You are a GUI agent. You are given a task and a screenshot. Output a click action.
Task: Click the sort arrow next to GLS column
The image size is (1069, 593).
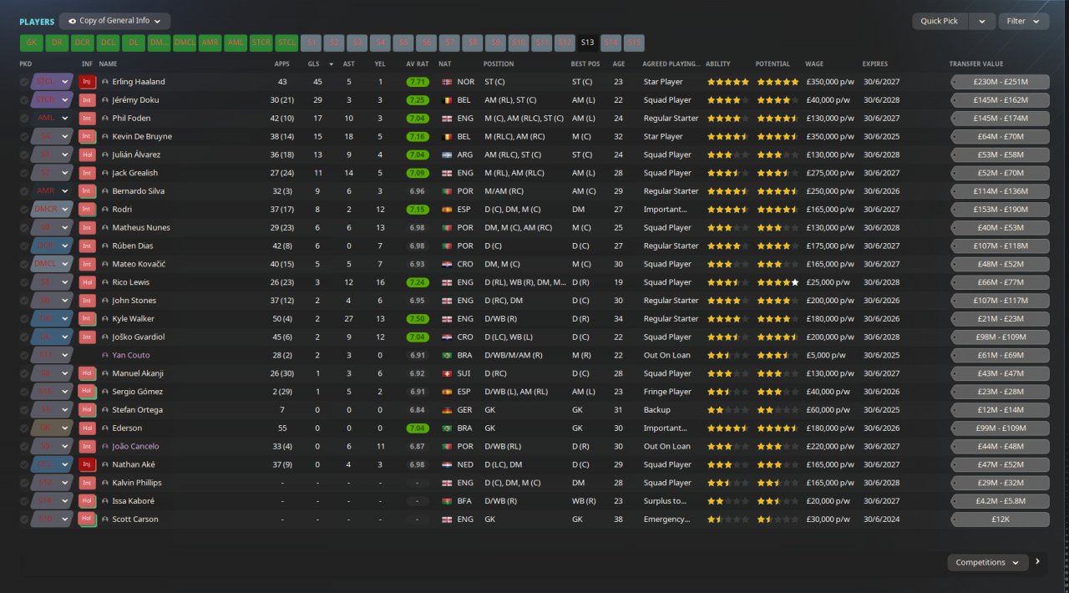pos(330,64)
